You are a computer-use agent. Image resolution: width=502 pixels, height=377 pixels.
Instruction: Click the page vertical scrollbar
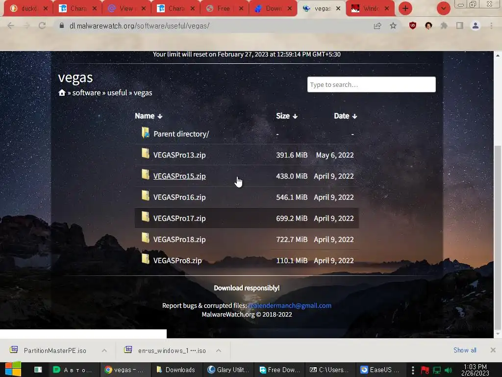point(498,237)
